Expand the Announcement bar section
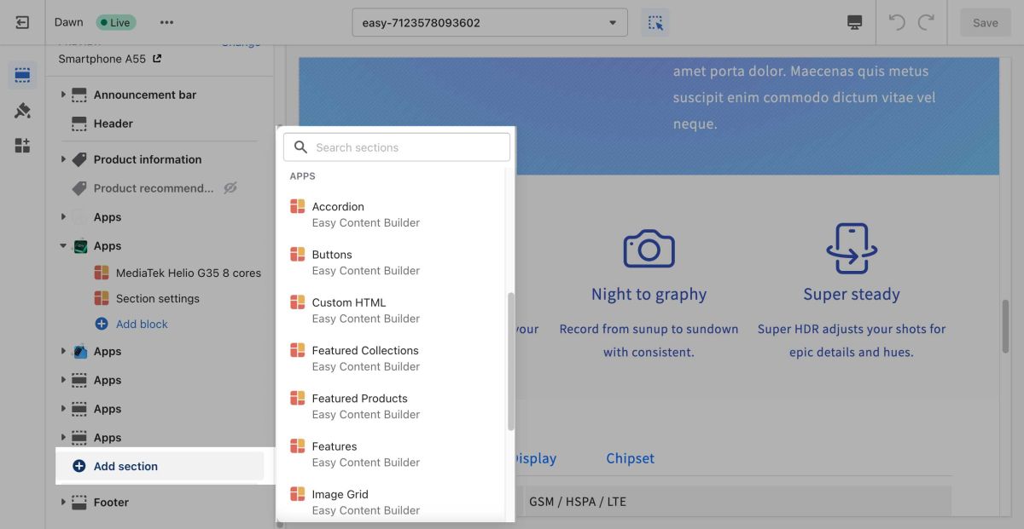This screenshot has width=1024, height=529. 63,95
